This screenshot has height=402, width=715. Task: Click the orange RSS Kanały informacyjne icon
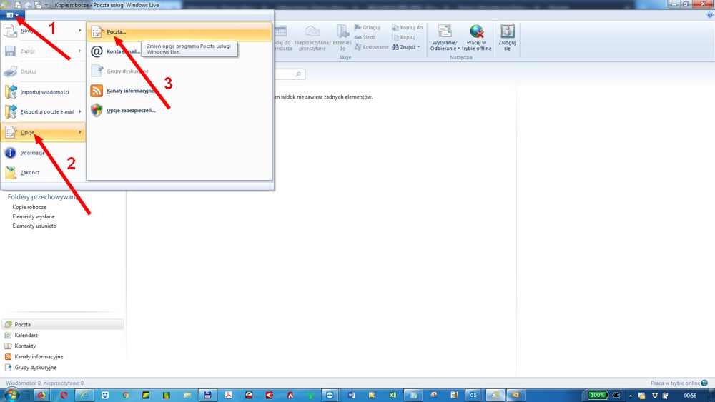97,91
